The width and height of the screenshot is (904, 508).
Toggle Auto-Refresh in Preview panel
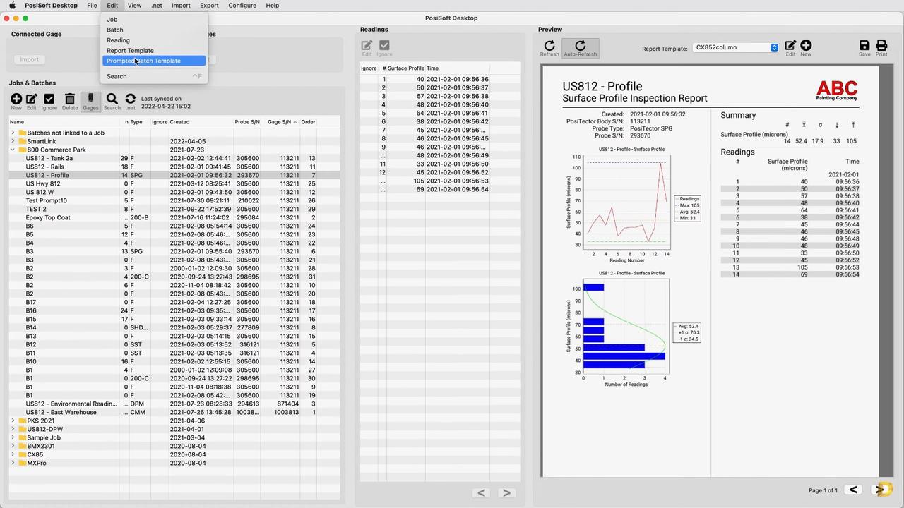[x=580, y=48]
